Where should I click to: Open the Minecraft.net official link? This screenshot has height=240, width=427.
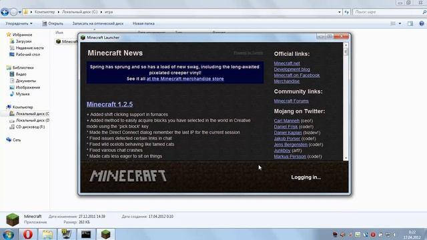pos(287,63)
